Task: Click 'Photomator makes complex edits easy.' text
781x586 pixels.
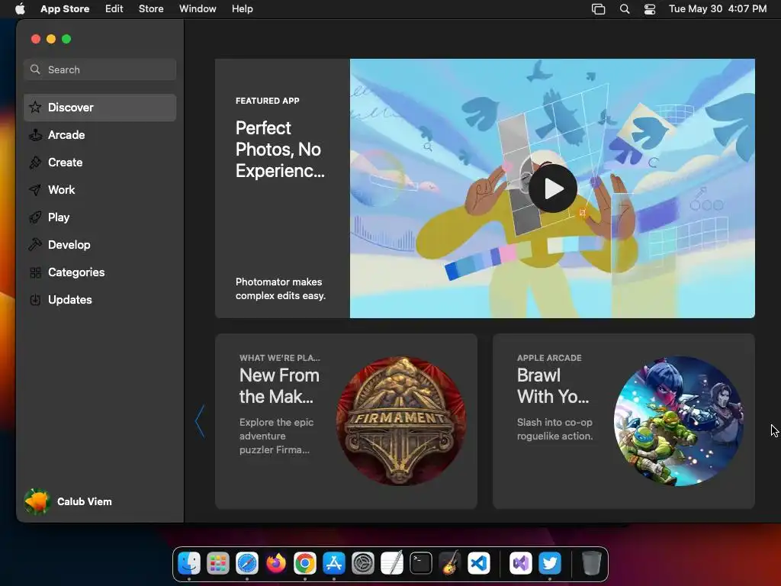Action: [281, 288]
